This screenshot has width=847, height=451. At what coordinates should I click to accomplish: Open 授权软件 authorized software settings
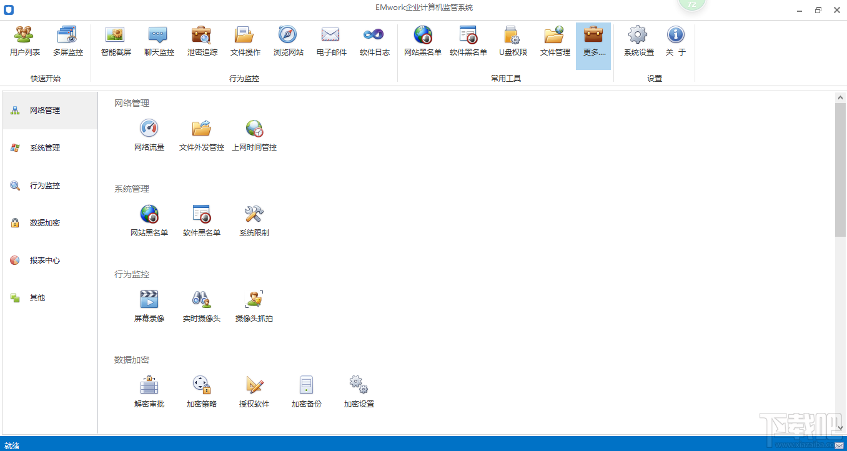click(x=254, y=392)
